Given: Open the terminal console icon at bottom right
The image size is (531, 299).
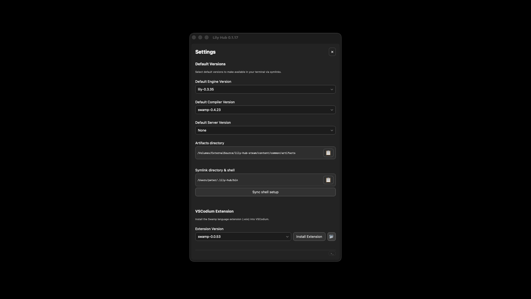Looking at the screenshot, I should coord(332,254).
